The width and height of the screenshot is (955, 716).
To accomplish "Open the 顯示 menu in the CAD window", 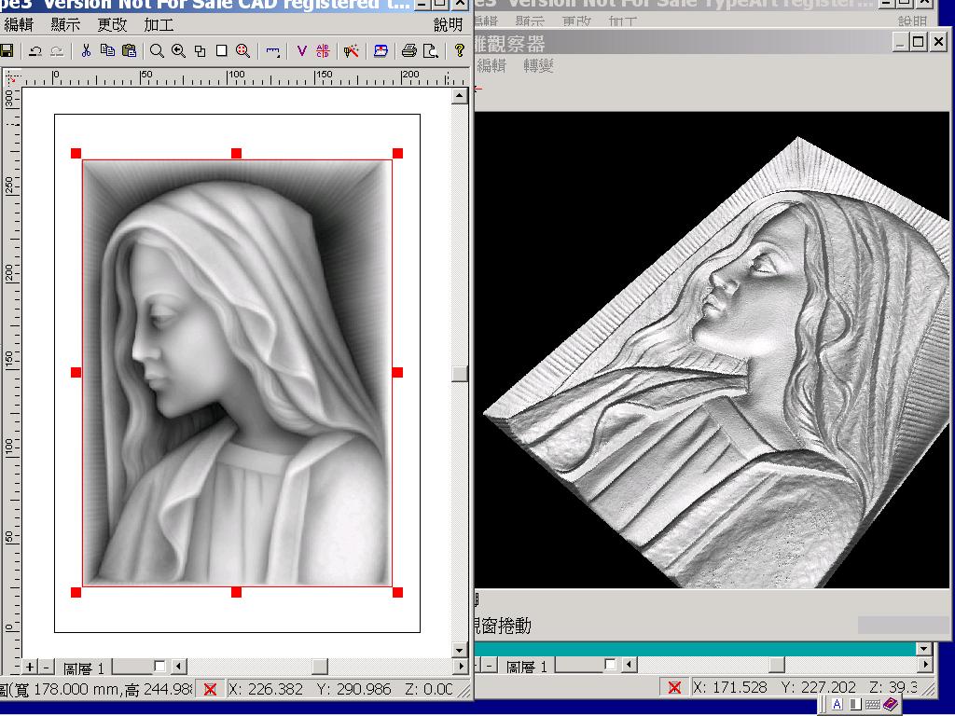I will pyautogui.click(x=65, y=25).
